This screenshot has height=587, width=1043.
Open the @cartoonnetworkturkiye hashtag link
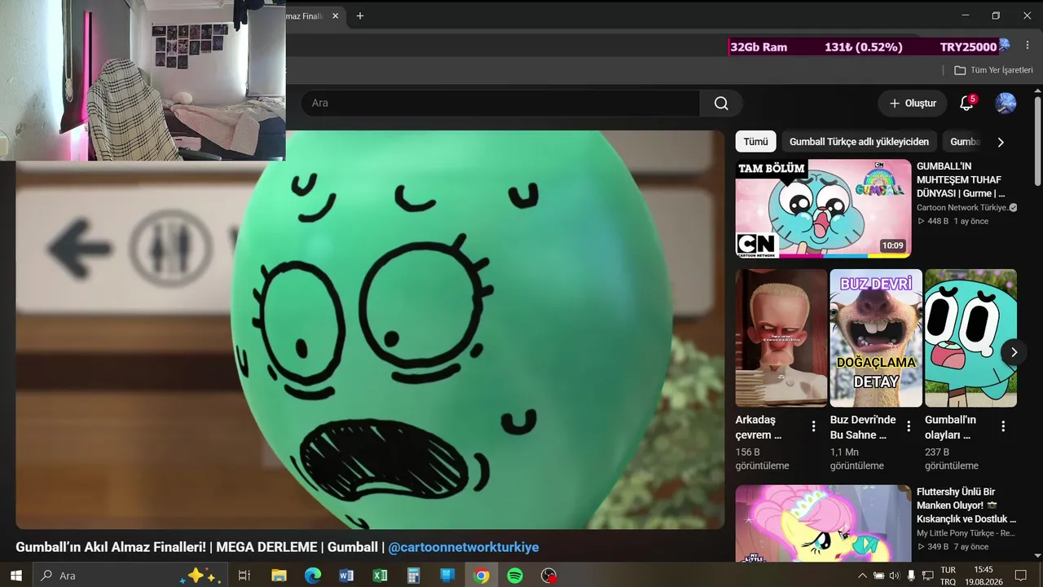[463, 547]
